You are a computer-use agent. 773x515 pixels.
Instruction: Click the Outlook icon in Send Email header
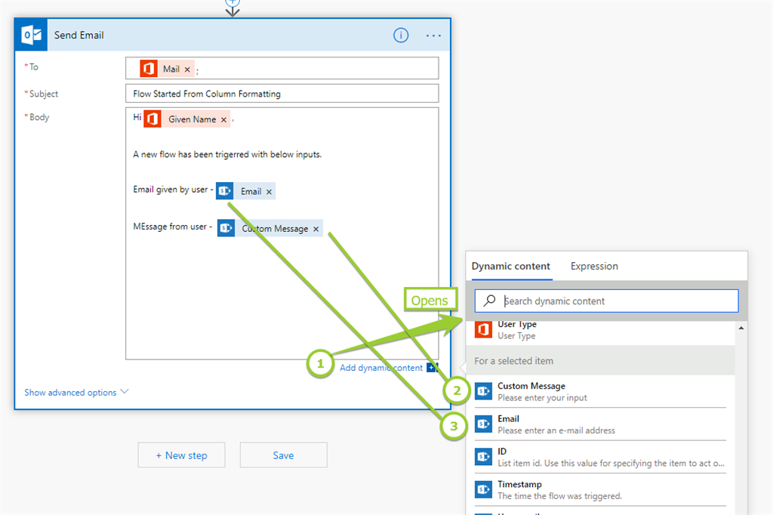[32, 35]
